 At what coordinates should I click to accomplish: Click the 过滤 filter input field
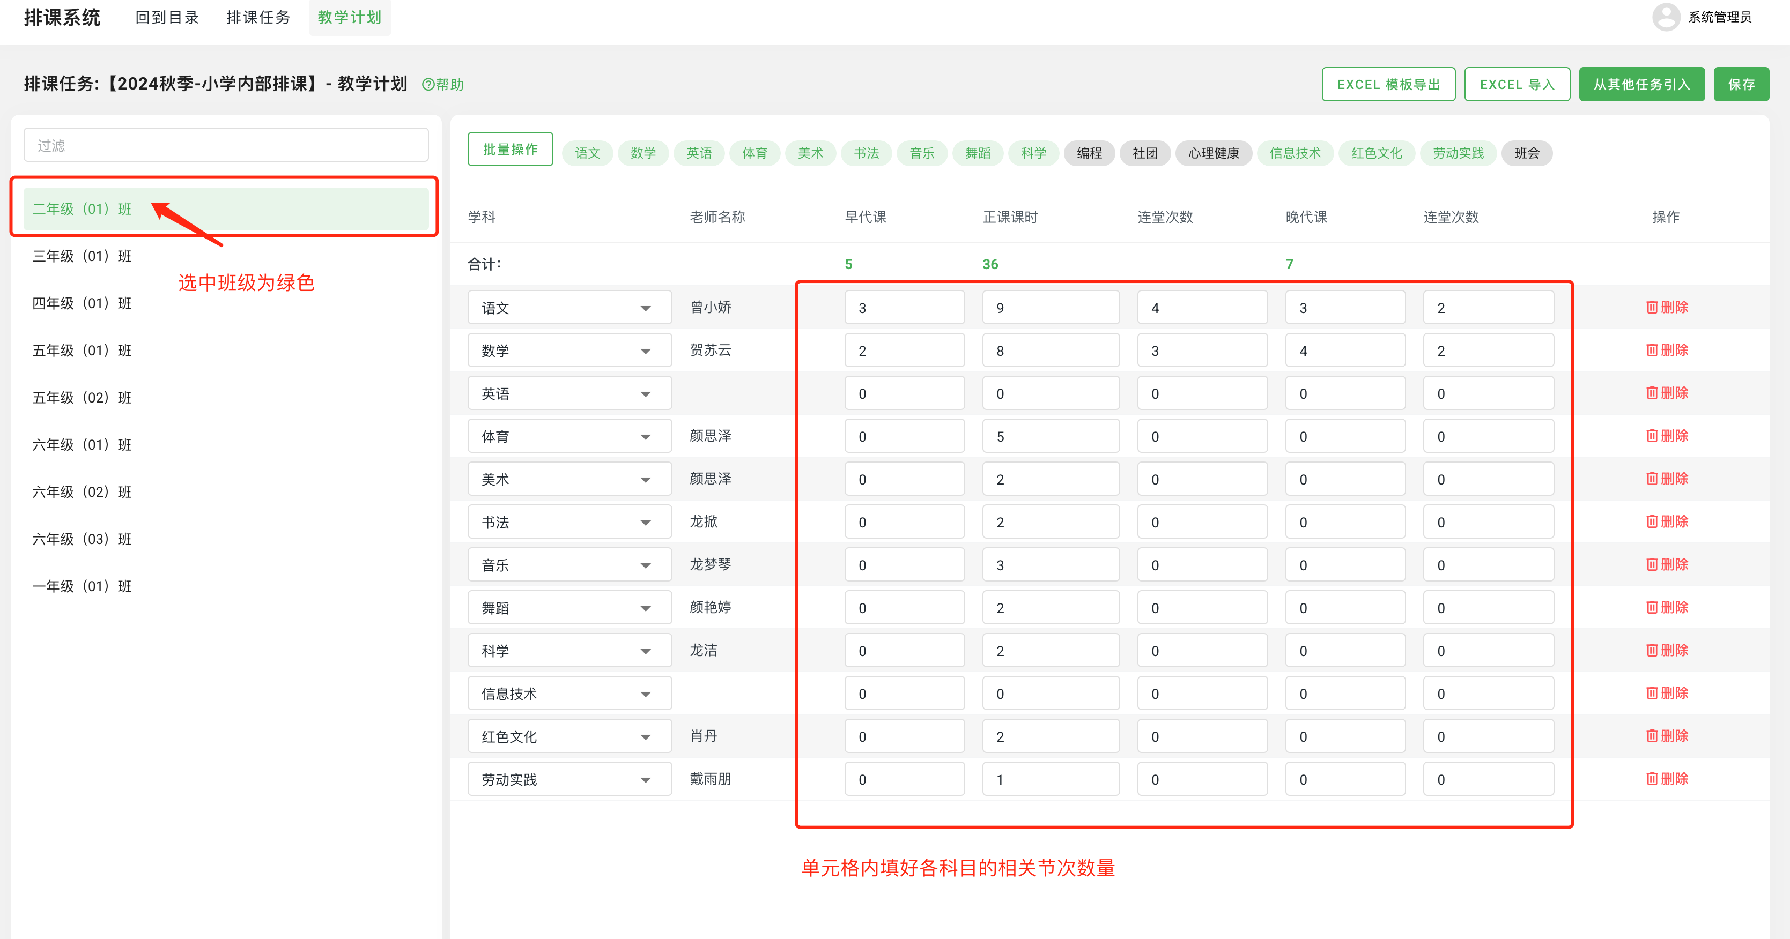click(x=225, y=145)
